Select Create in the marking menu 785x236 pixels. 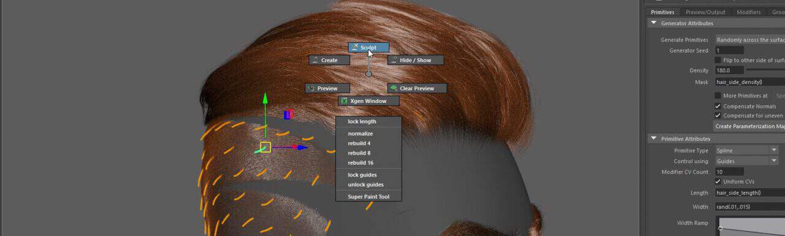(329, 60)
